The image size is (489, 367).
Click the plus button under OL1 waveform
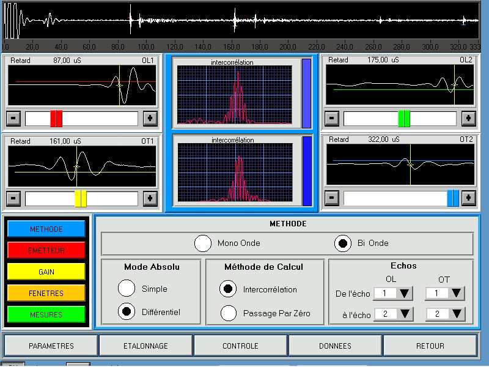[x=150, y=119]
